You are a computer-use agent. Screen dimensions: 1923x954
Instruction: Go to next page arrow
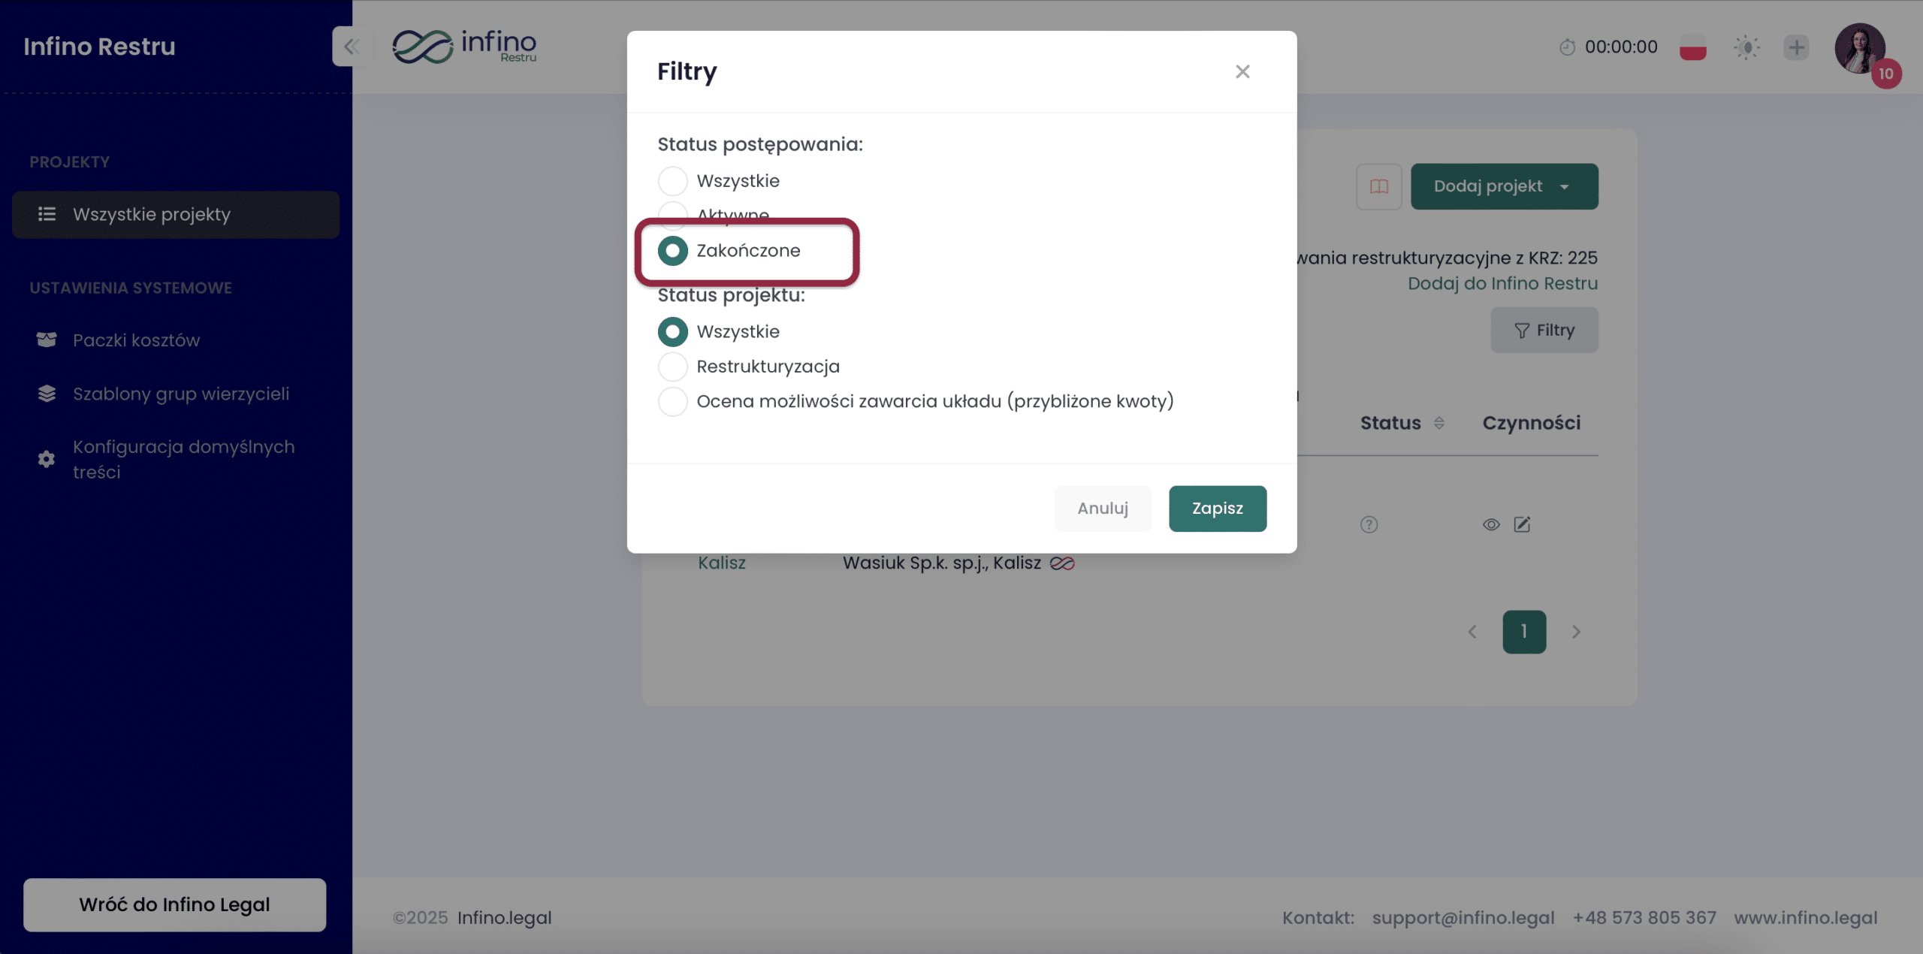coord(1576,632)
